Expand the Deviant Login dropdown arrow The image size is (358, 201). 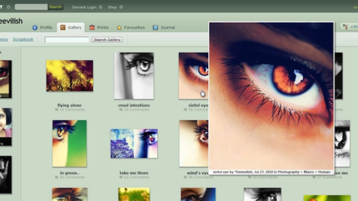pos(101,7)
